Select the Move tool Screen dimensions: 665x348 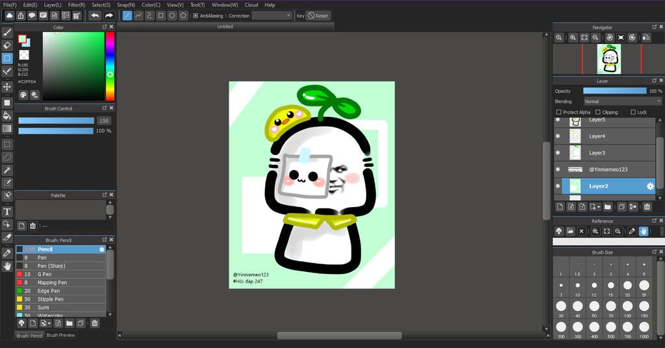coord(7,87)
